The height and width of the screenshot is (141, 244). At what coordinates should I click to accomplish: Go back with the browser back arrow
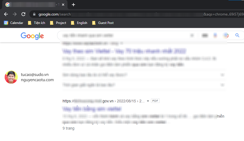[x=6, y=14]
